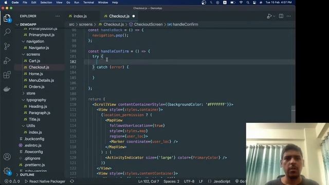The height and width of the screenshot is (185, 329).
Task: Click the Run Code play icon
Action: (x=269, y=16)
